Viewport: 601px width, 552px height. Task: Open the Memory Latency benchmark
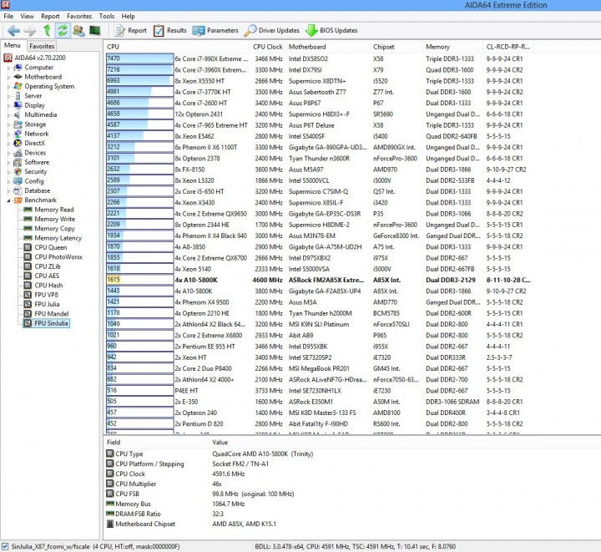(x=58, y=238)
